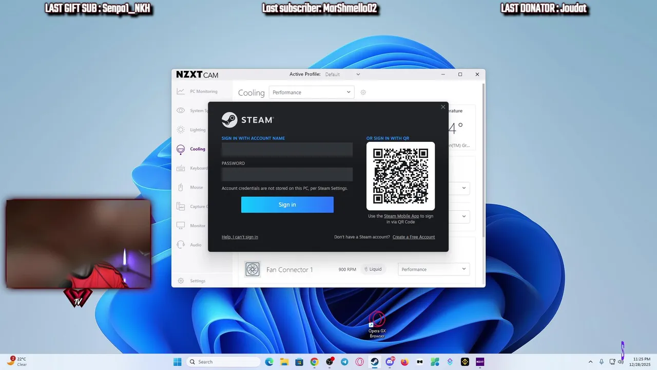Open the Cooling mode Performance dropdown
This screenshot has width=657, height=370.
[x=312, y=92]
